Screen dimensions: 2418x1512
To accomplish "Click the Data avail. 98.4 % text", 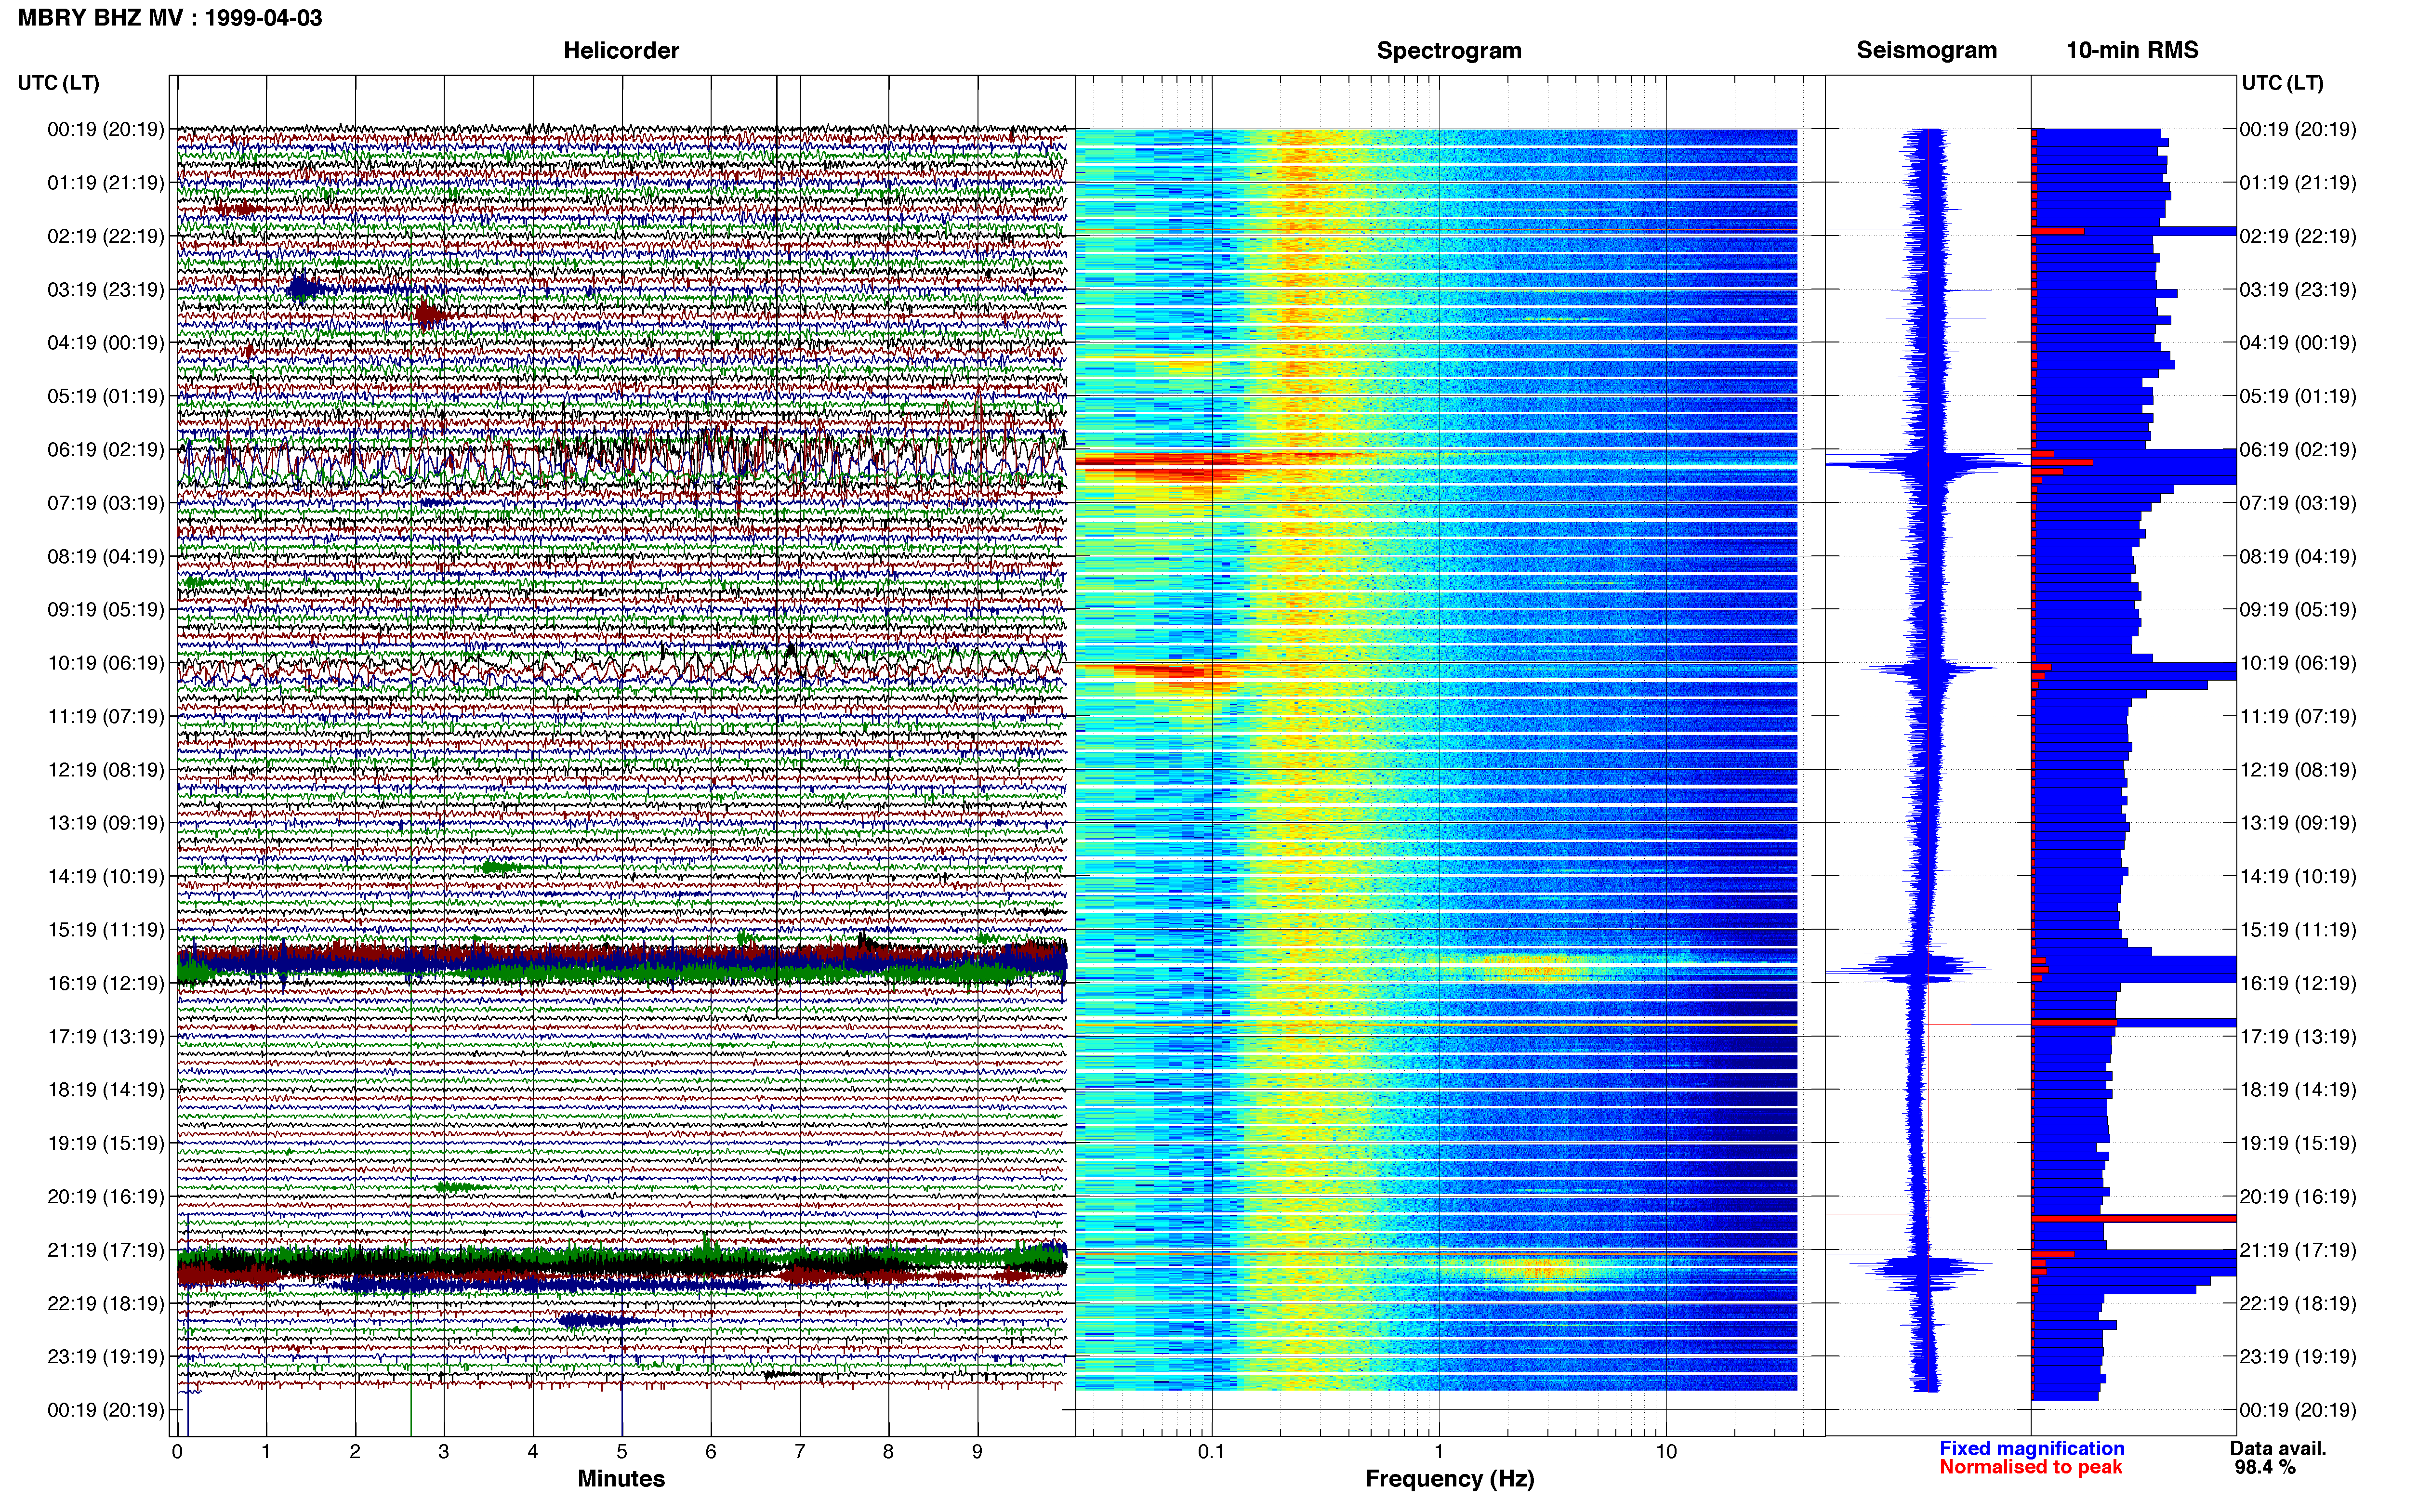I will (2278, 1458).
